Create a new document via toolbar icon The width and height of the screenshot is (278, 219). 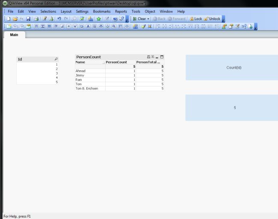(x=9, y=19)
